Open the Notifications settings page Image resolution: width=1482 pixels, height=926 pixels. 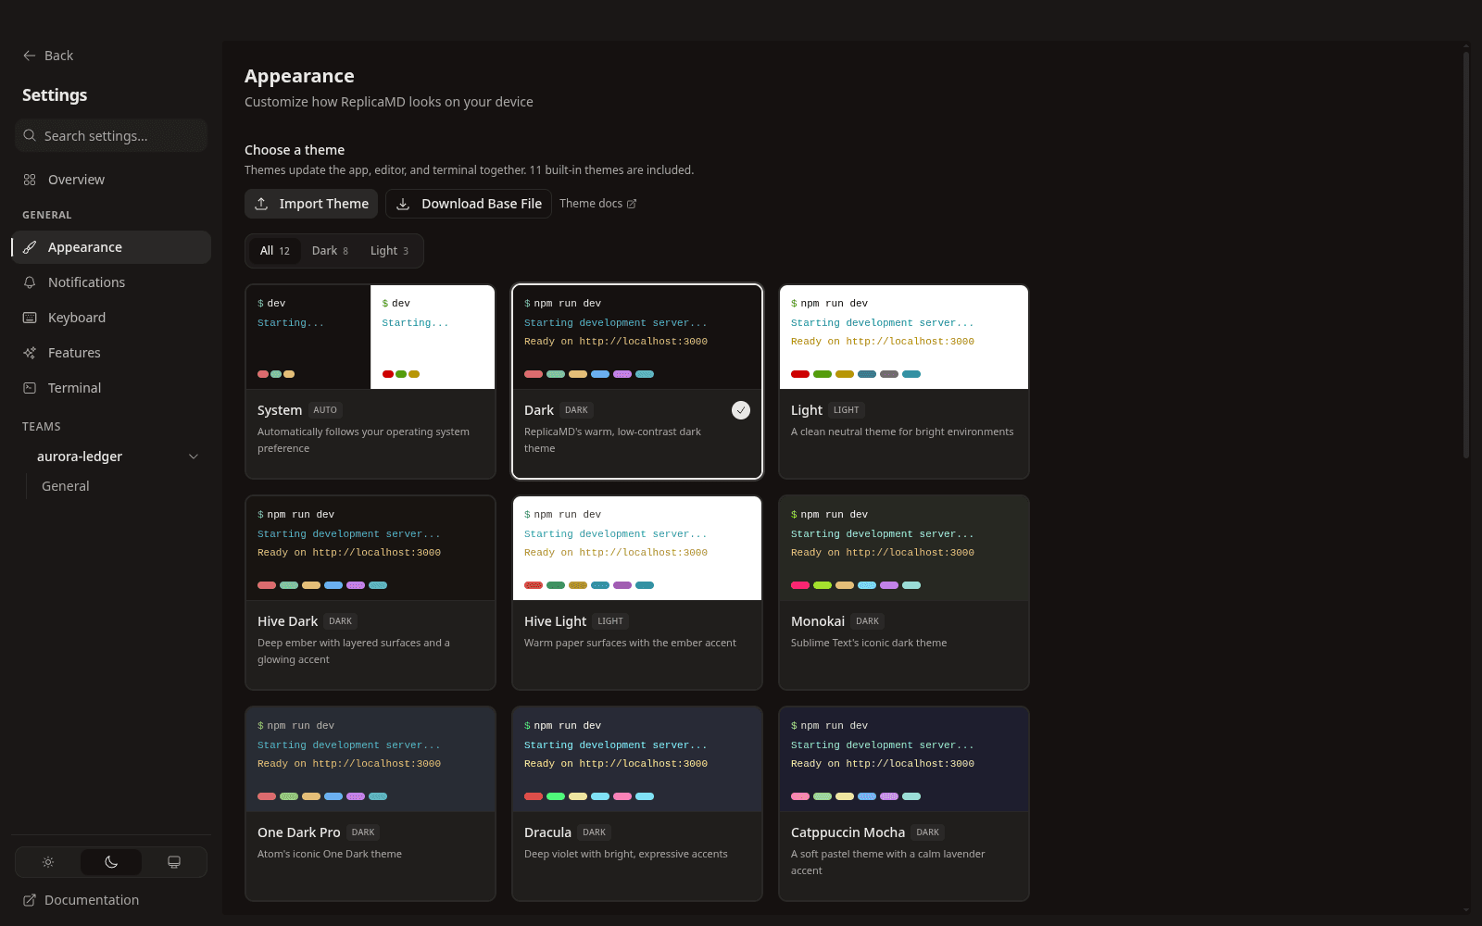111,282
